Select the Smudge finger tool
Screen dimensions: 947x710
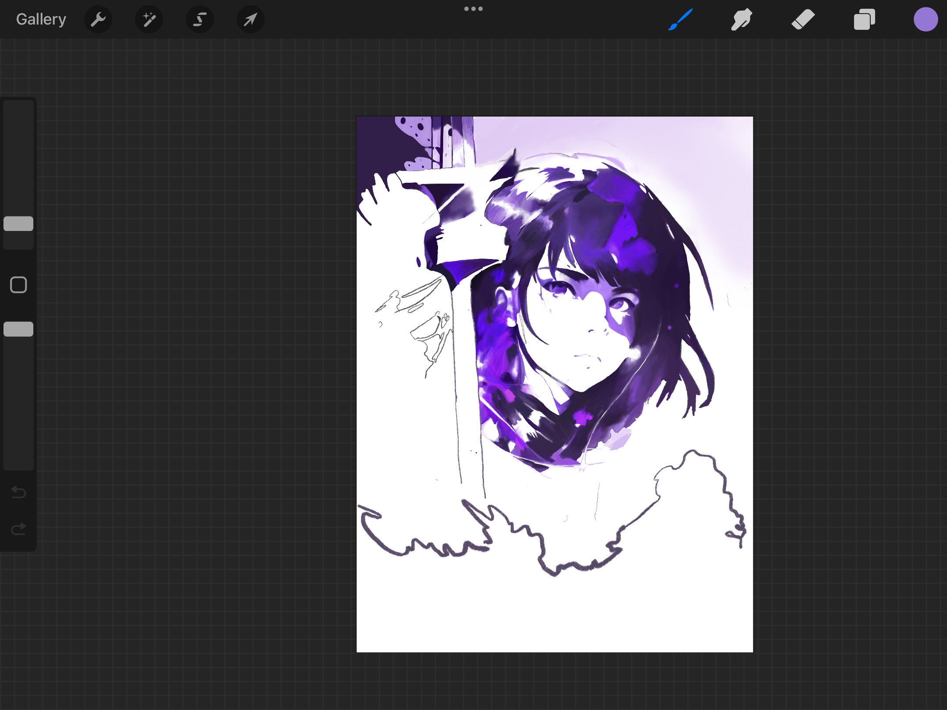(x=741, y=19)
